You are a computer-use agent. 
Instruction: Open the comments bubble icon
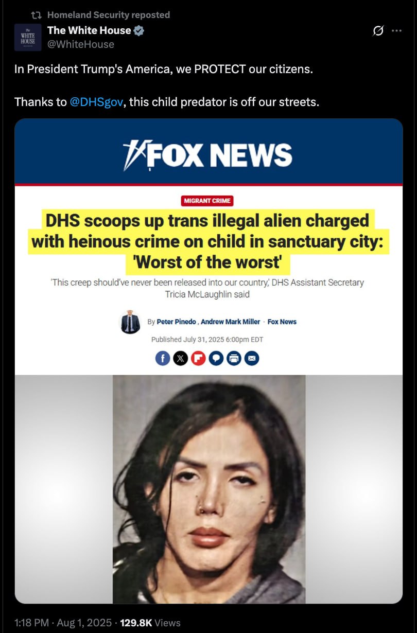[216, 358]
